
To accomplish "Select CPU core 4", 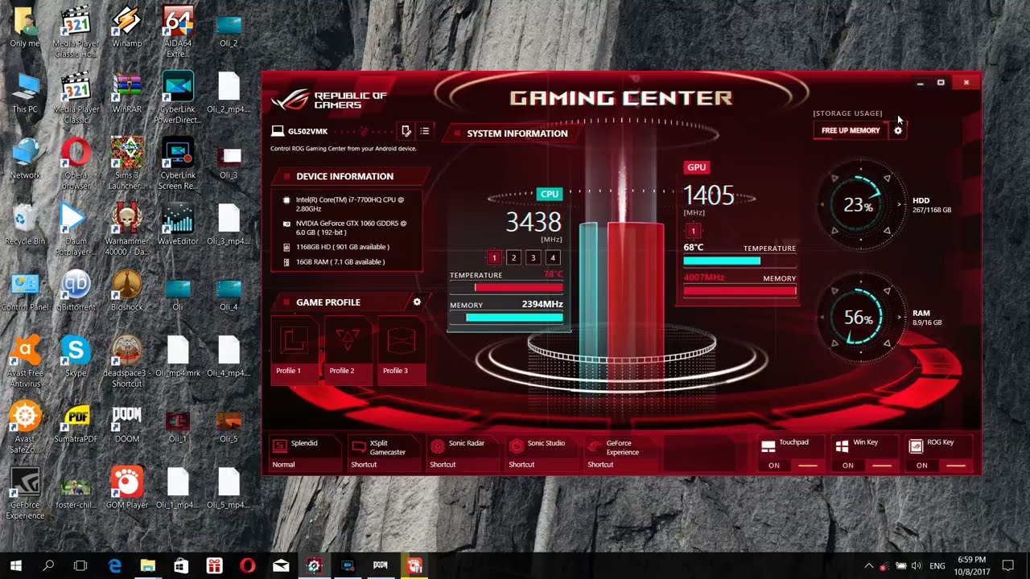I will [552, 258].
